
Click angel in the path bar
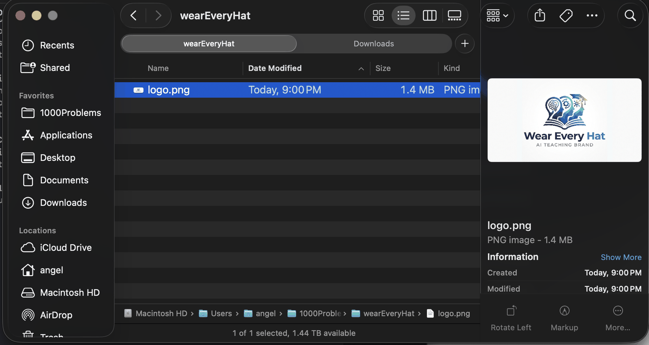[x=260, y=313]
